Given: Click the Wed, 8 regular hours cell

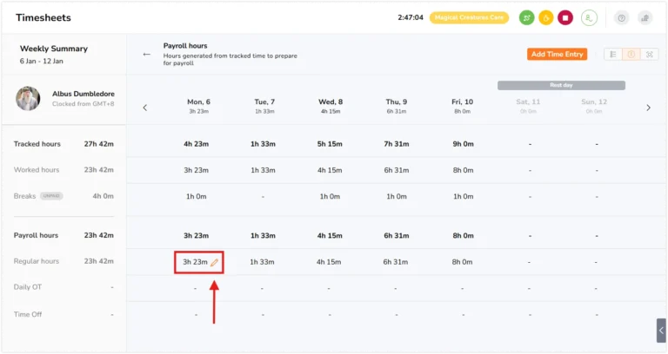Looking at the screenshot, I should pos(329,262).
